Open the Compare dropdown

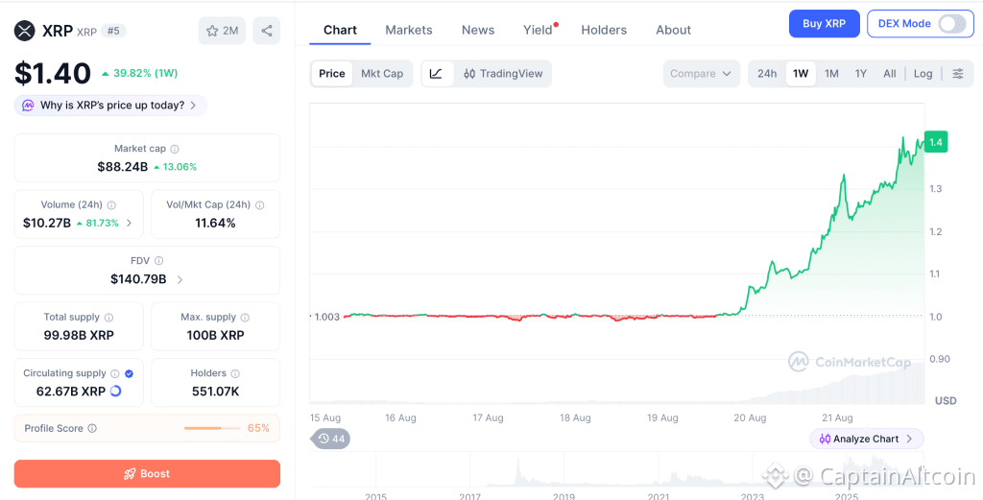click(x=701, y=73)
